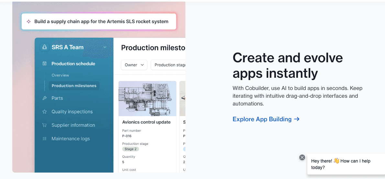This screenshot has width=385, height=179.
Task: Open the Production stage filter dropdown
Action: pyautogui.click(x=169, y=65)
